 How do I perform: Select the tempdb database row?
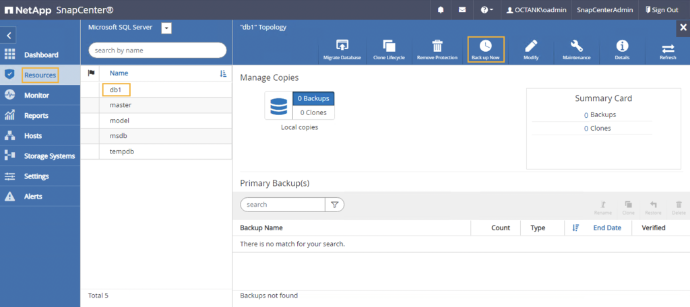[156, 151]
